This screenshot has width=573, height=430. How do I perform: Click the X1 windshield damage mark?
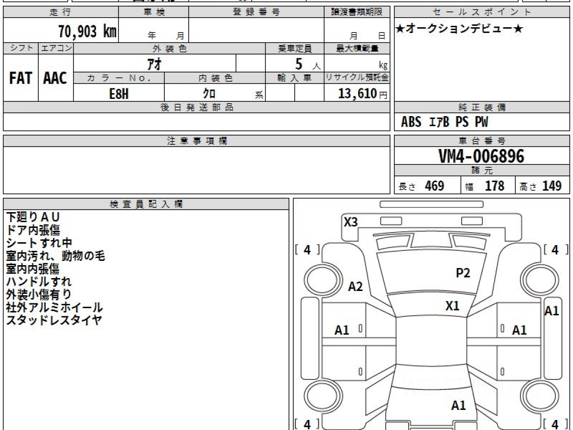(x=452, y=306)
